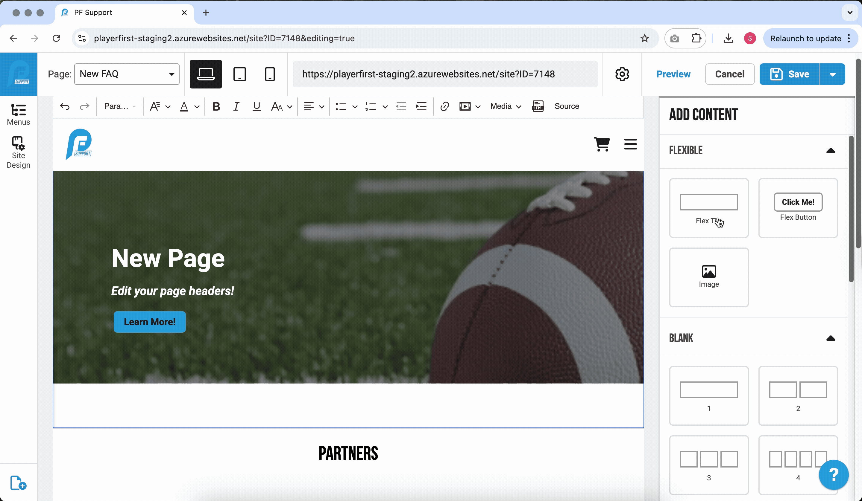Click the Bold formatting icon

pyautogui.click(x=216, y=107)
